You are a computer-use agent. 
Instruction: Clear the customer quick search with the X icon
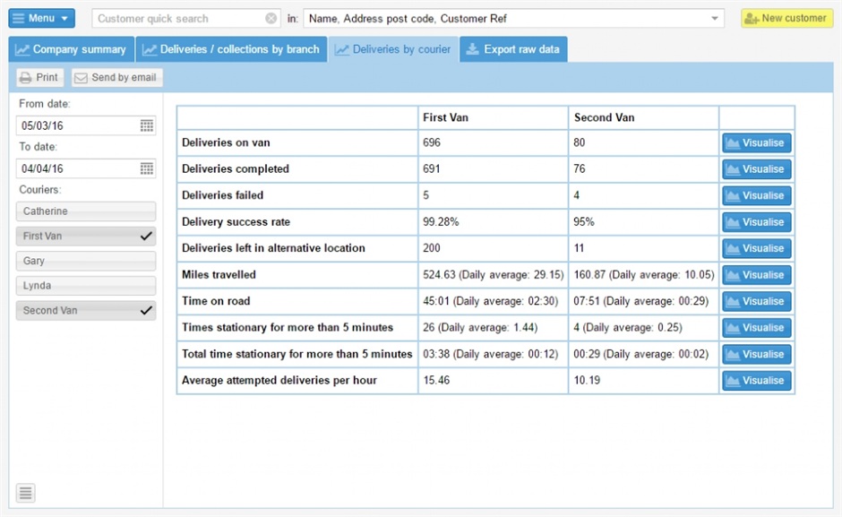tap(271, 19)
